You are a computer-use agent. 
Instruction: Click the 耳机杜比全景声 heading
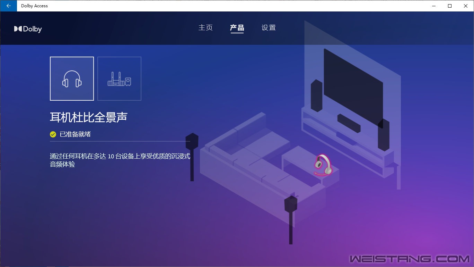click(x=89, y=117)
